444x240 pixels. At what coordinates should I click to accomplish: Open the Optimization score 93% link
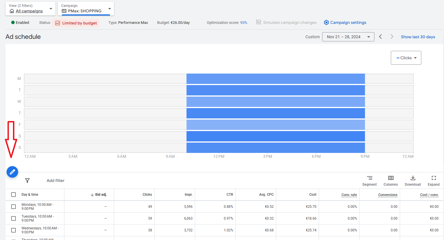[243, 22]
